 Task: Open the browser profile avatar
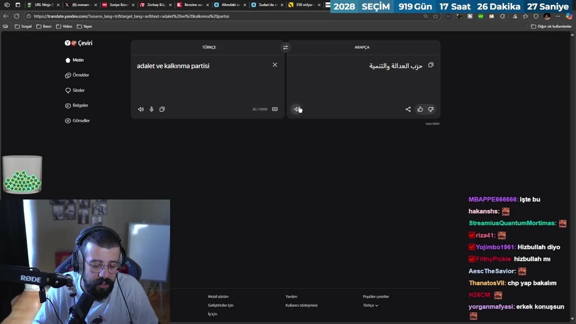pyautogui.click(x=547, y=16)
